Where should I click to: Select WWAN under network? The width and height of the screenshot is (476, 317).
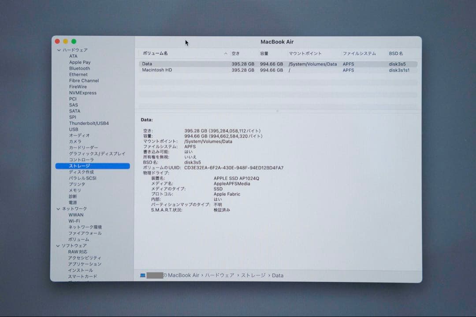[76, 215]
